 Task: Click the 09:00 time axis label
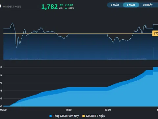pos(3,110)
